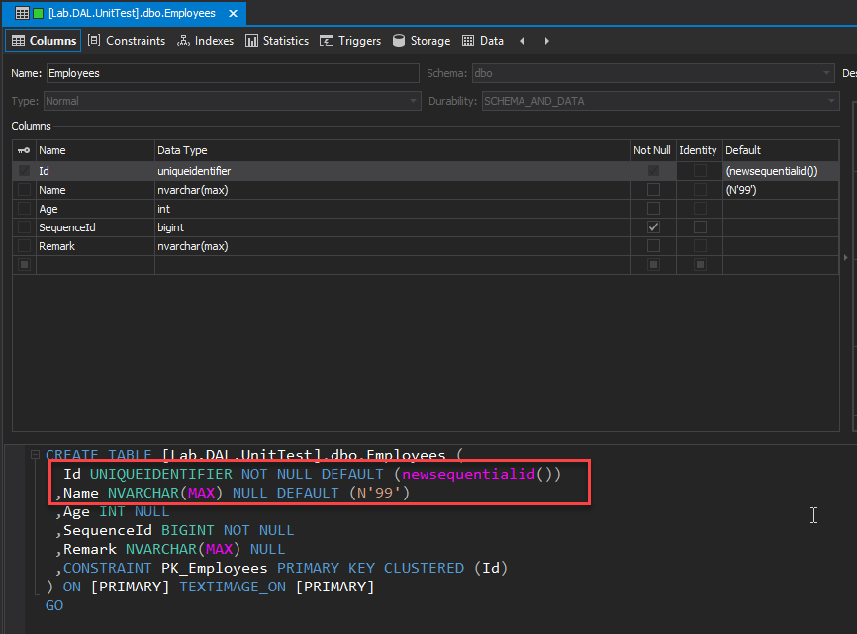The image size is (857, 634).
Task: Mark the Name column as primary key
Action: (24, 190)
